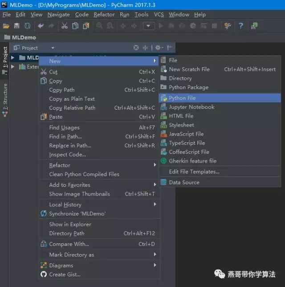Open the run configuration dropdown in toolbar
Image resolution: width=285 pixels, height=287 pixels.
coord(149,26)
